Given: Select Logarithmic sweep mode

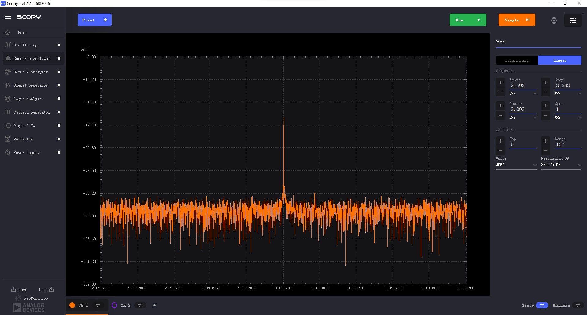Looking at the screenshot, I should (x=517, y=60).
